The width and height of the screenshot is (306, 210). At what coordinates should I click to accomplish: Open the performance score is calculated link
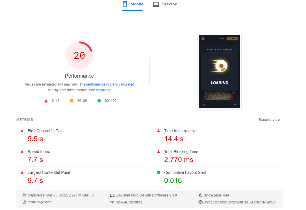[x=110, y=84]
